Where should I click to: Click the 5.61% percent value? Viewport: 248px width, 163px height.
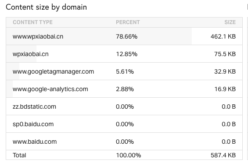[125, 71]
